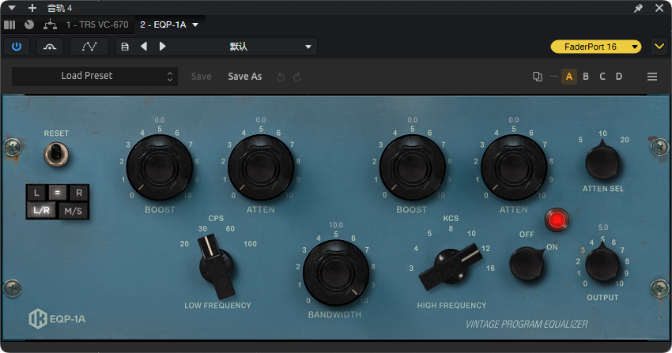The height and width of the screenshot is (353, 672).
Task: Click the HIGH FREQUENCY KCS selector
Action: [x=451, y=266]
